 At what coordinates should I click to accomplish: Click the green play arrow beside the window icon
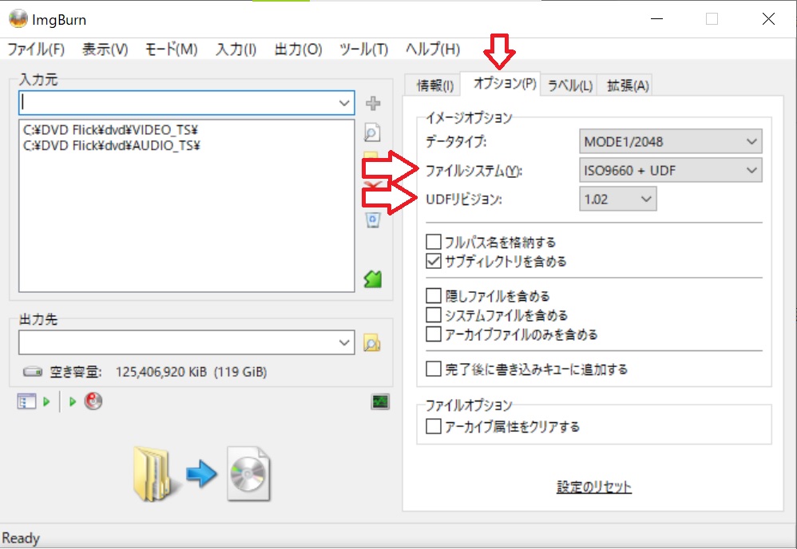[x=47, y=401]
